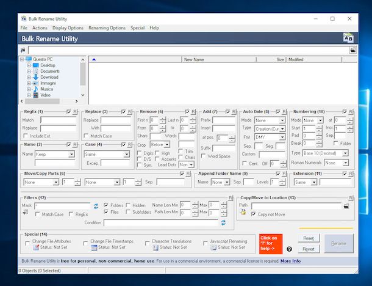
Task: Open the Display Options menu
Action: coord(68,28)
